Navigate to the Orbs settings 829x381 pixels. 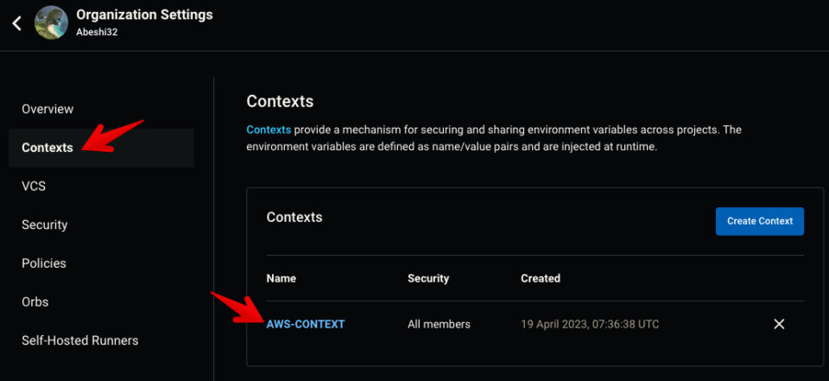[35, 302]
